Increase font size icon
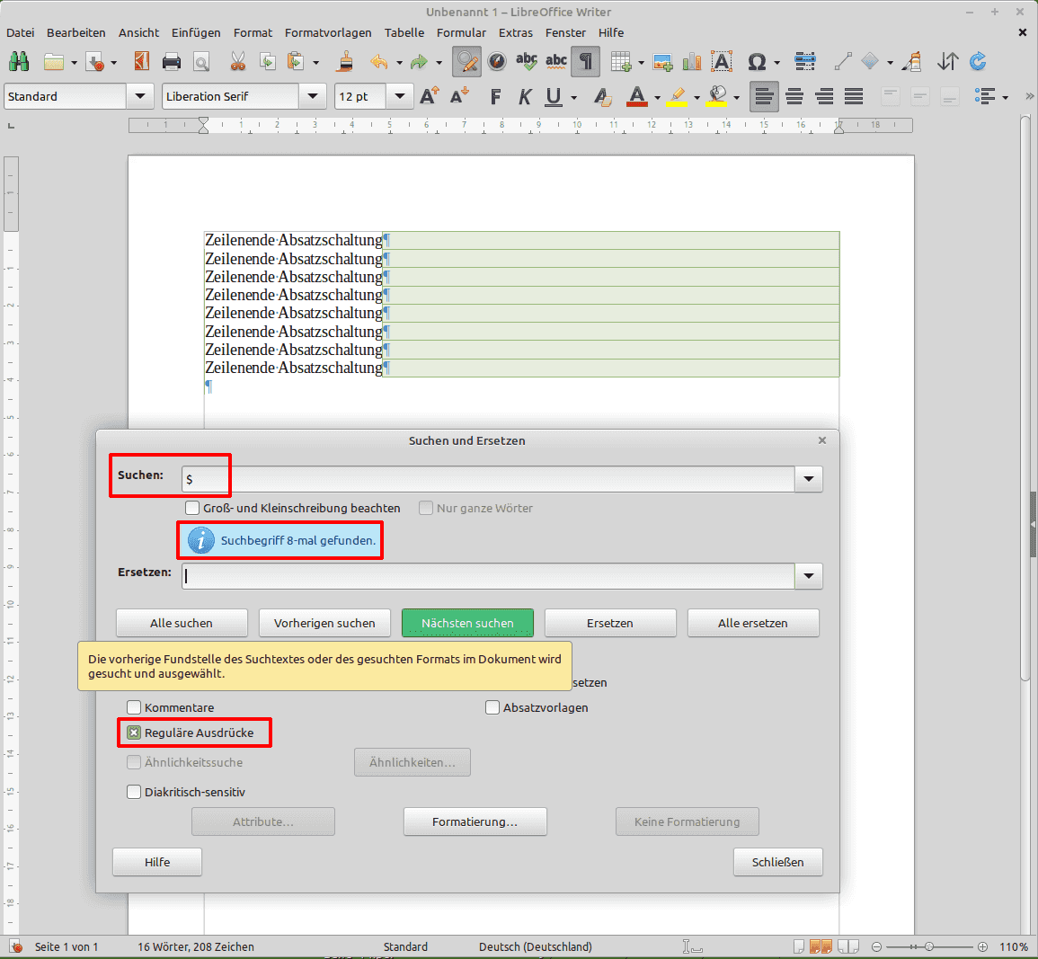 (x=430, y=97)
